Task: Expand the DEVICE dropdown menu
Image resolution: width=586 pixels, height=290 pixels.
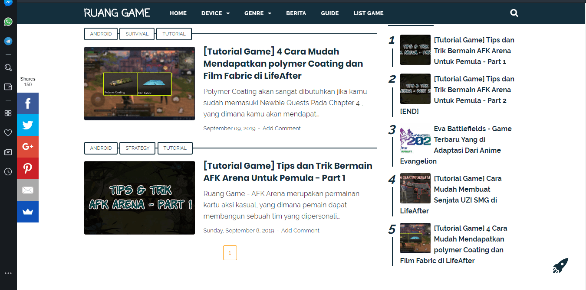Action: point(215,13)
